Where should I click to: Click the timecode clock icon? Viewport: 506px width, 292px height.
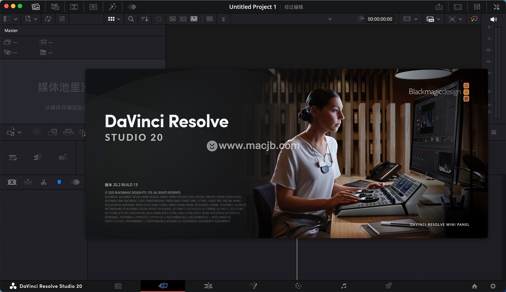[x=361, y=19]
